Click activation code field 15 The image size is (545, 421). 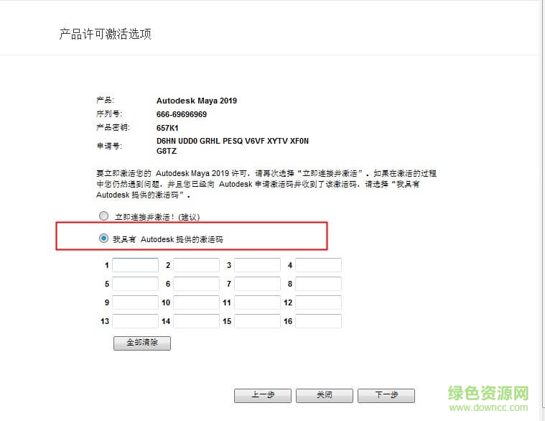257,321
